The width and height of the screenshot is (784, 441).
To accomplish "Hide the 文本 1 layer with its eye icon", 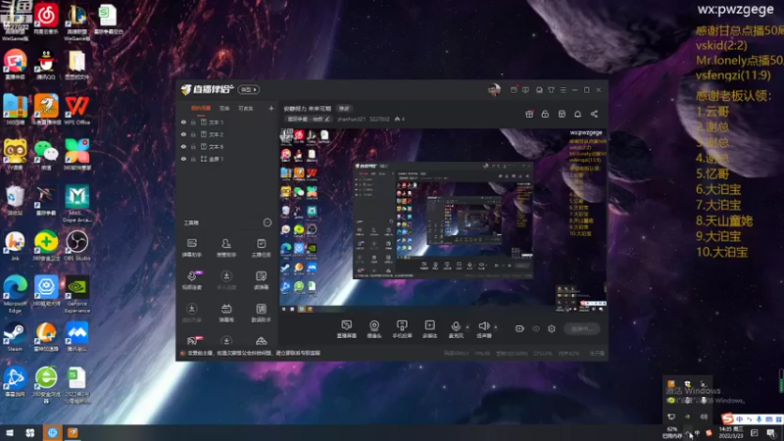I will point(183,122).
